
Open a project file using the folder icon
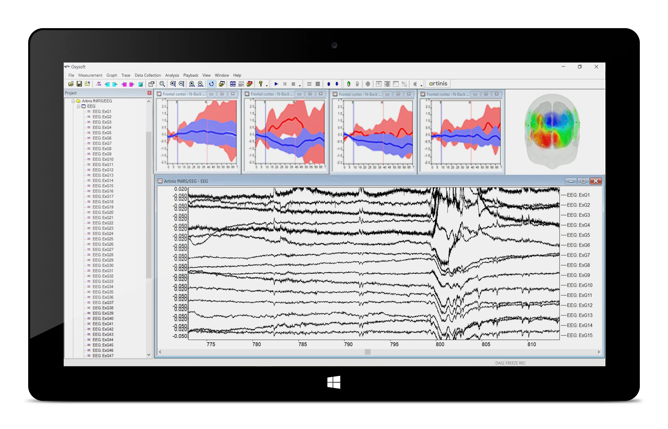coord(71,84)
